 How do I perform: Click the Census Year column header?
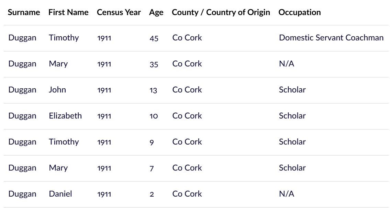coord(119,12)
